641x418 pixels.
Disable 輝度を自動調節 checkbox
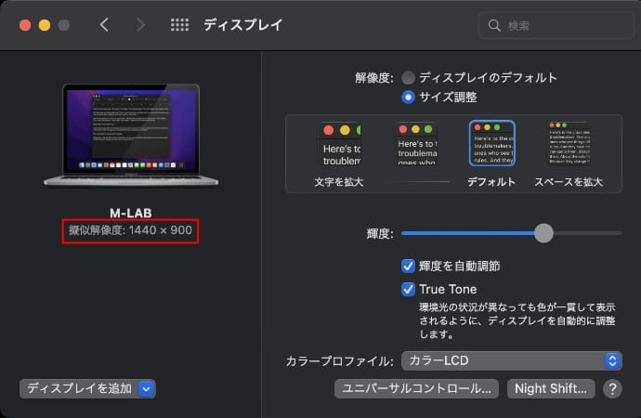[x=408, y=266]
